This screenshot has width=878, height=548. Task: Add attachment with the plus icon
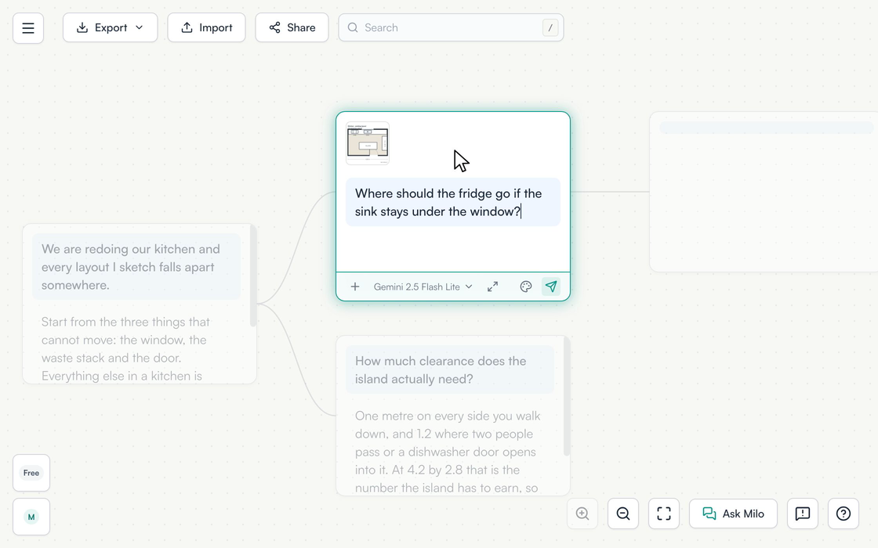tap(355, 287)
